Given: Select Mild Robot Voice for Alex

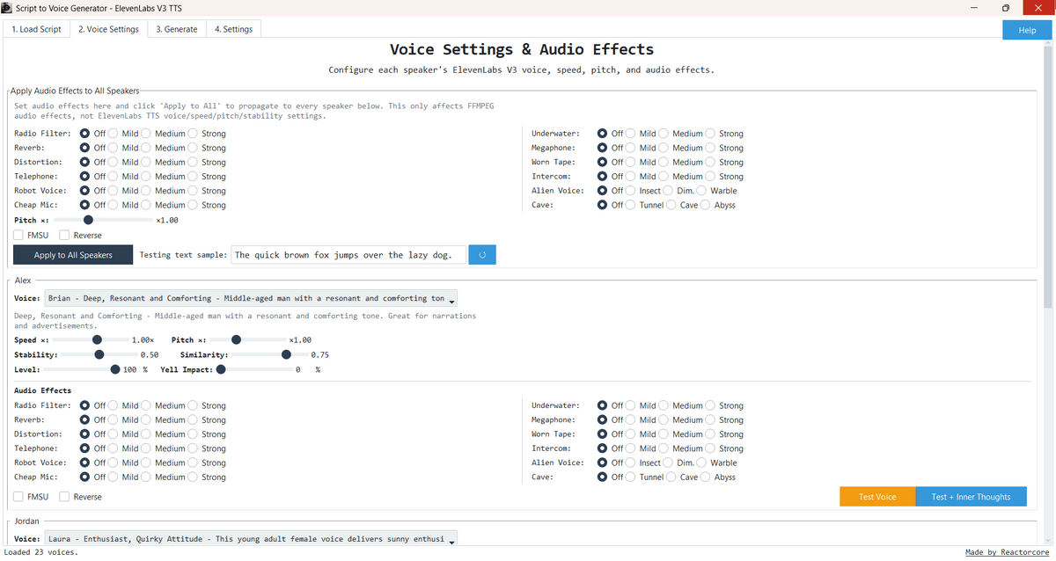Looking at the screenshot, I should (x=114, y=463).
